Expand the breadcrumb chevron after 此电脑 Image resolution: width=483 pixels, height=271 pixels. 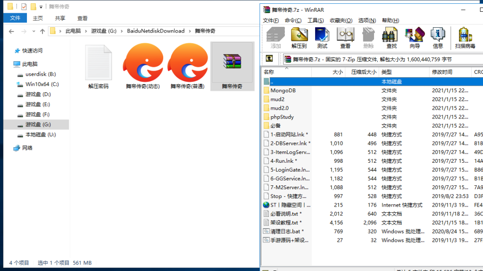click(86, 31)
